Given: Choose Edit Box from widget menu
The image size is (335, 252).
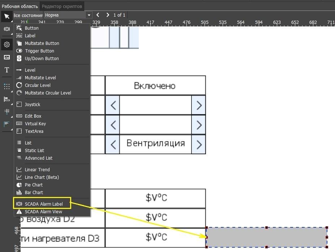Looking at the screenshot, I should click(33, 116).
